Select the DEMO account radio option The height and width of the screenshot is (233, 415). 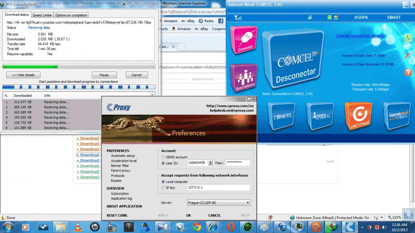(x=163, y=157)
